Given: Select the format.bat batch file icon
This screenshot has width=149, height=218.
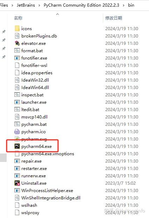Looking at the screenshot, I should click(x=17, y=50).
